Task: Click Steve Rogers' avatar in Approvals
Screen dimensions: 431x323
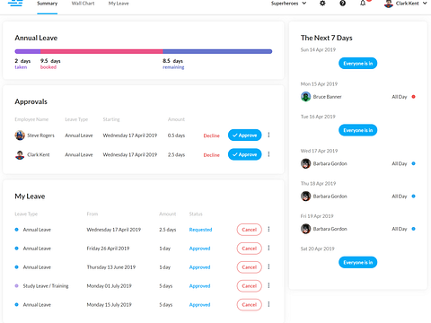Action: tap(20, 135)
